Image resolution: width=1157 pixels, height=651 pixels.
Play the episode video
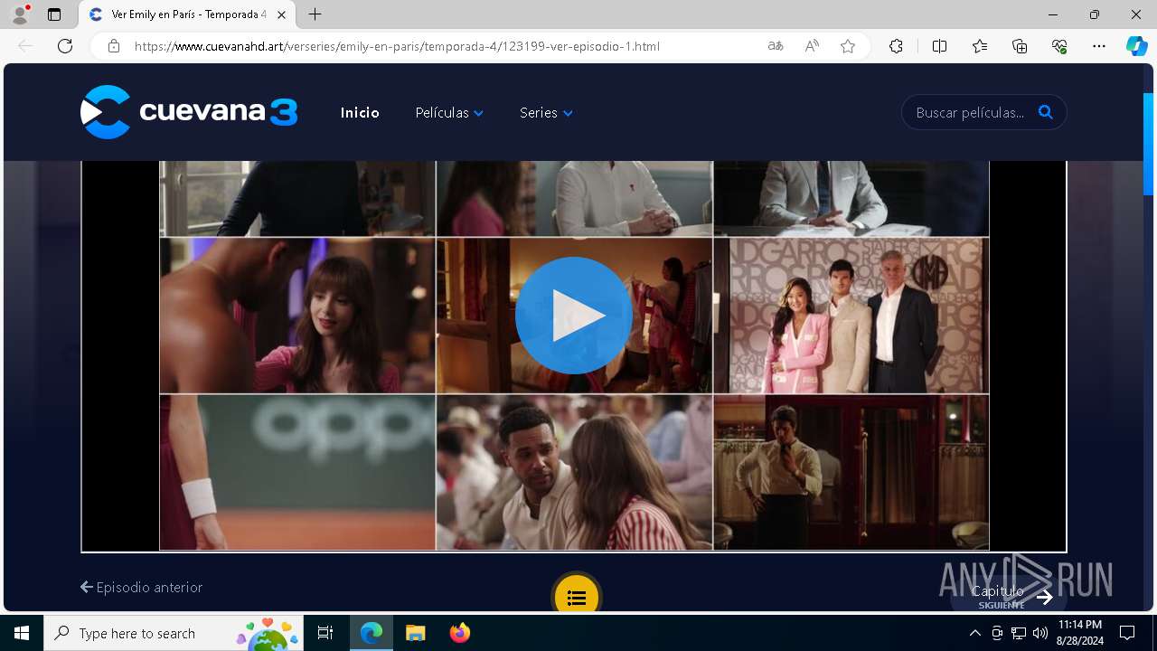pos(574,316)
